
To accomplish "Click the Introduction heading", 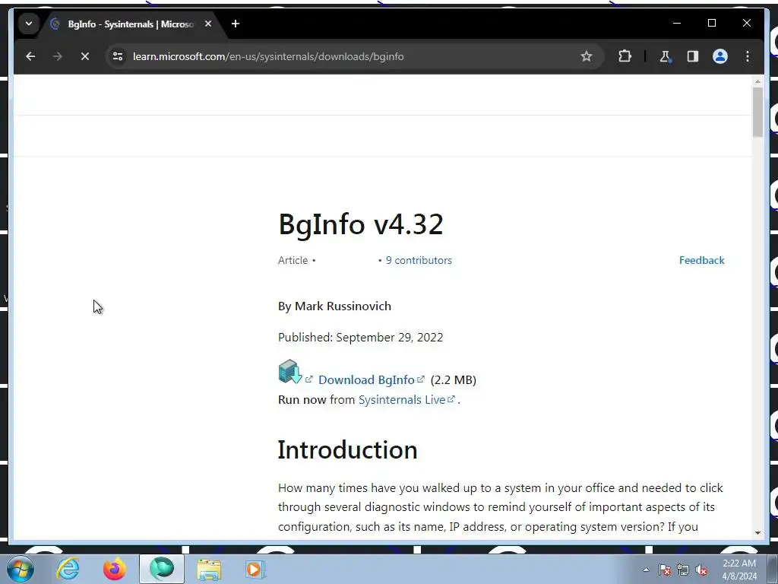I will (x=347, y=450).
